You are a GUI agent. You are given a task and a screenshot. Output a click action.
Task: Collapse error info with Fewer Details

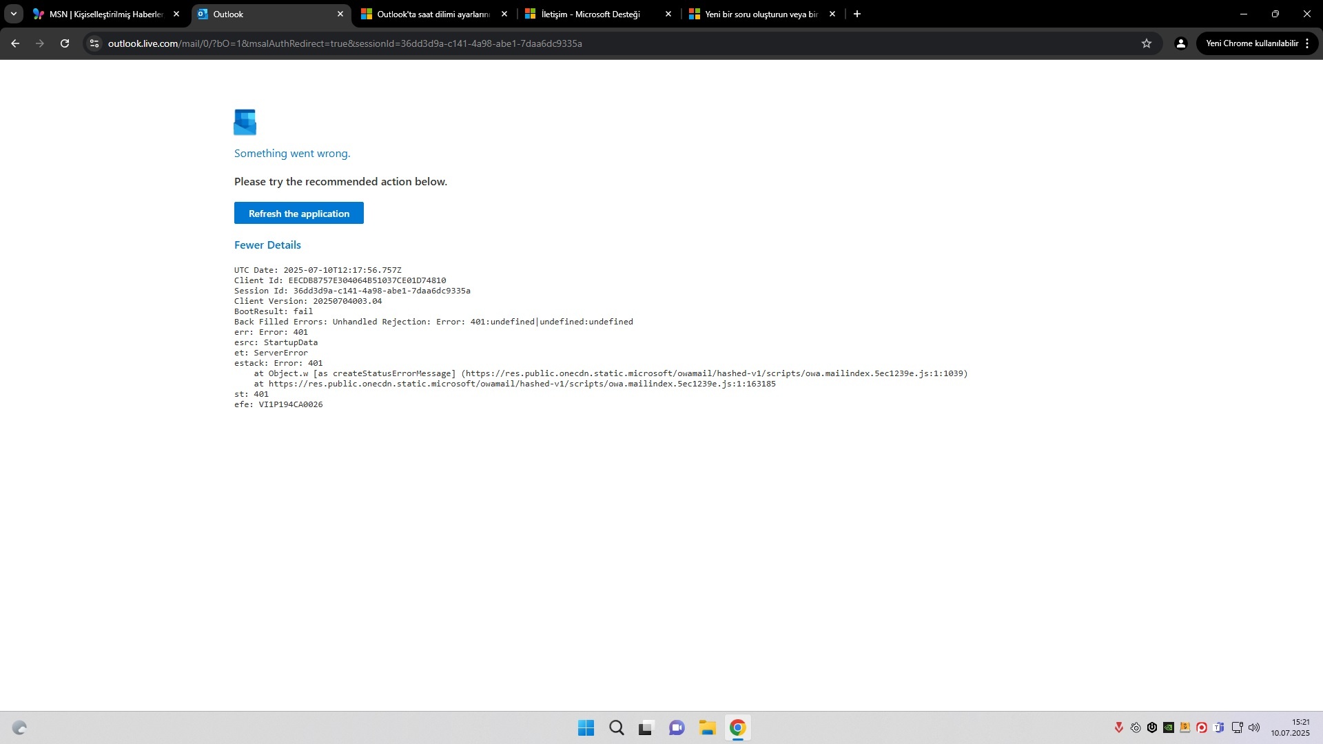pos(267,245)
